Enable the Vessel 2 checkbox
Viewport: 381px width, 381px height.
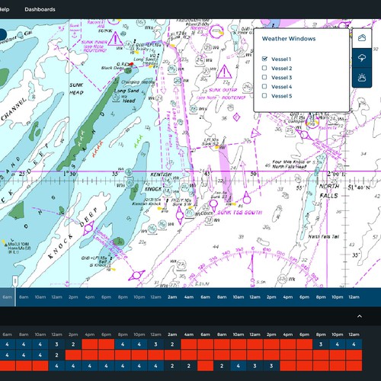tap(264, 68)
